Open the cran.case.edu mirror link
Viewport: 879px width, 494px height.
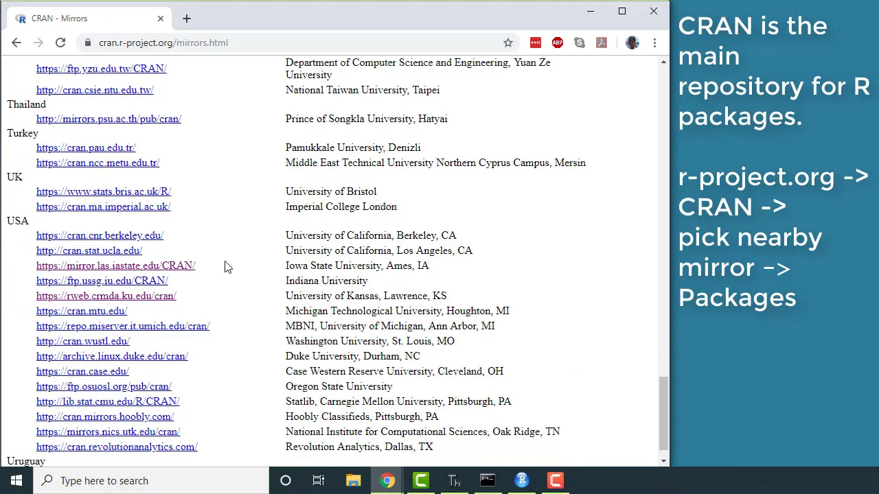point(82,371)
